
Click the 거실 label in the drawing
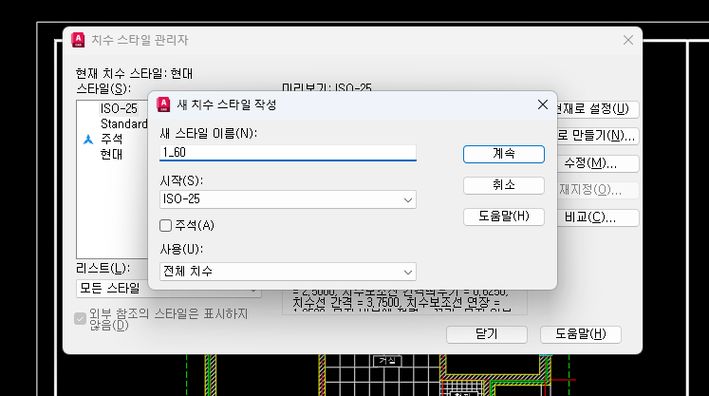click(387, 361)
